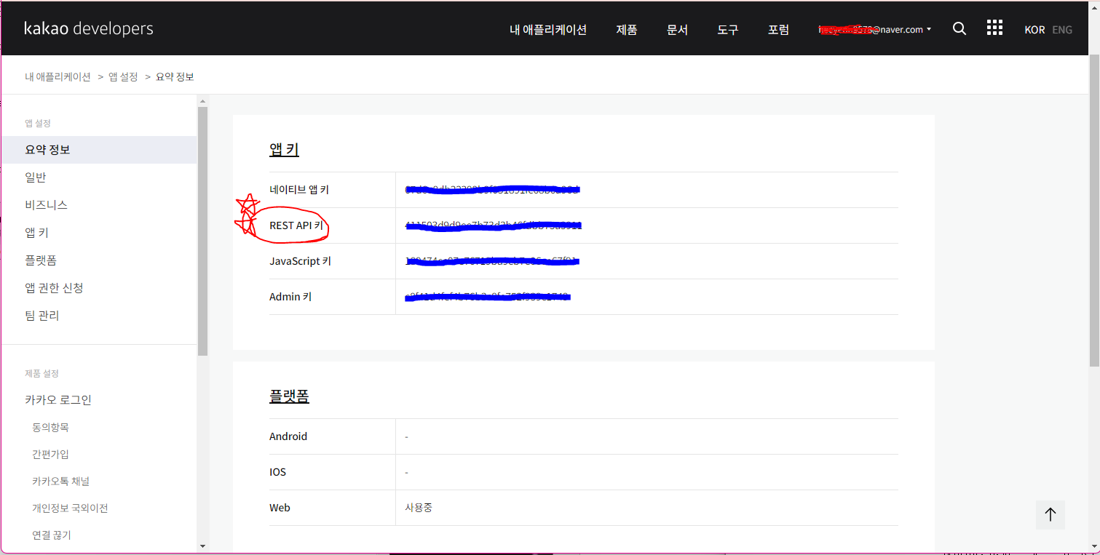Screen dimensions: 1100x555
Task: Open the services grid icon
Action: [x=994, y=28]
